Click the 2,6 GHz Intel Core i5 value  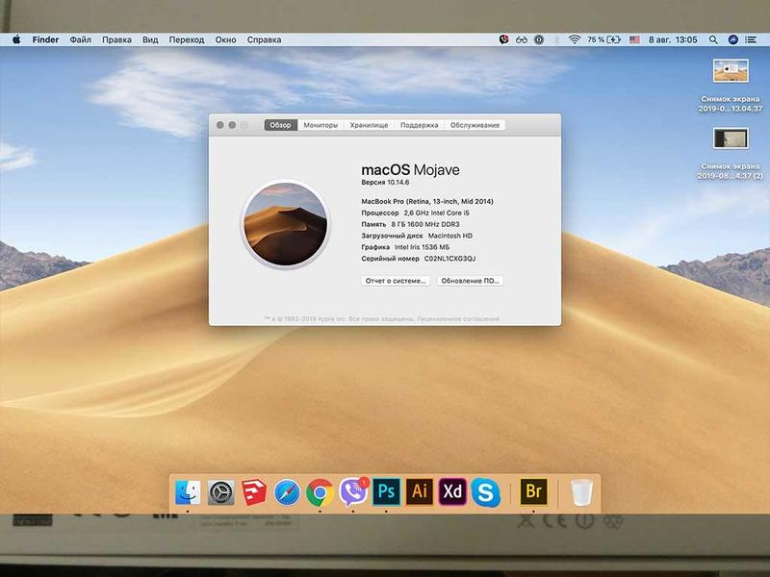437,213
